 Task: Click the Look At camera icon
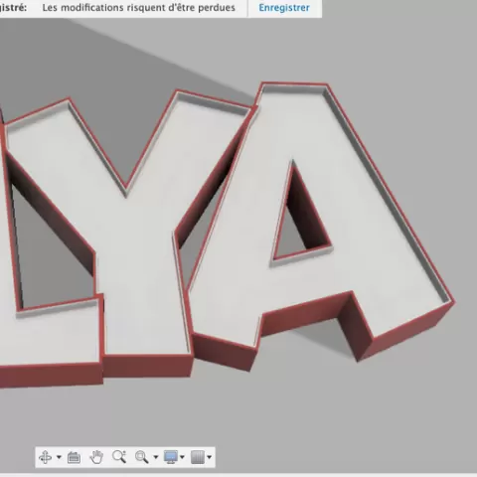pos(74,457)
